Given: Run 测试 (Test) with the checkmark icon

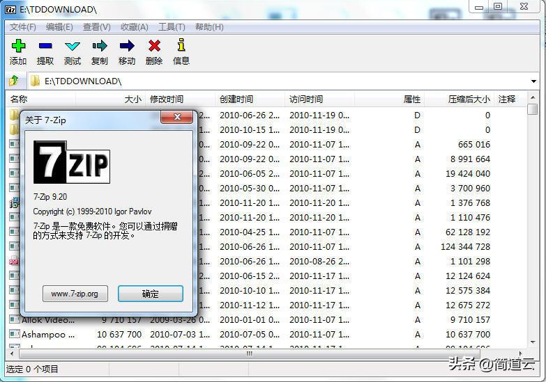Looking at the screenshot, I should pyautogui.click(x=73, y=45).
